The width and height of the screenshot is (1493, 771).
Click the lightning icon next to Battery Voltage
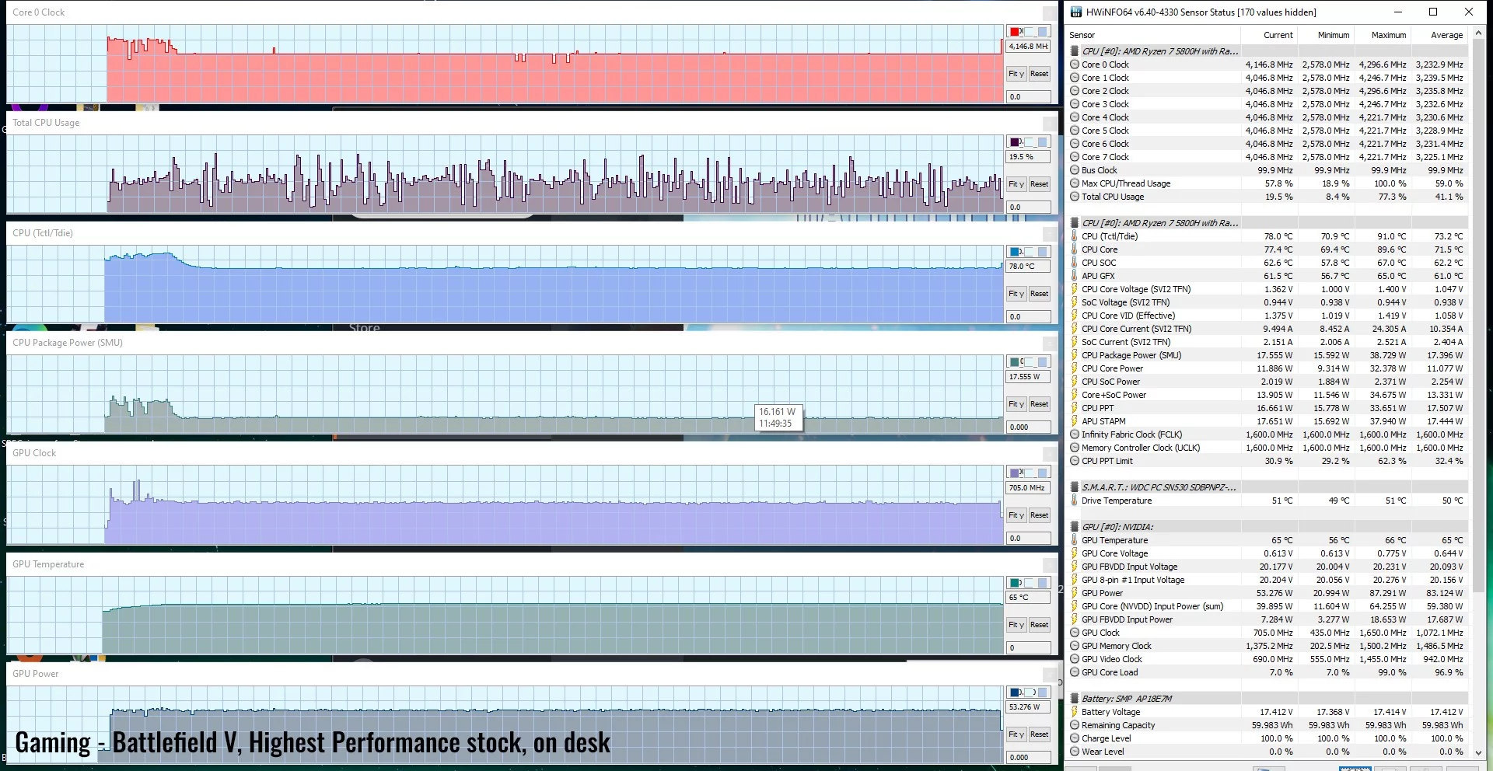[1076, 711]
